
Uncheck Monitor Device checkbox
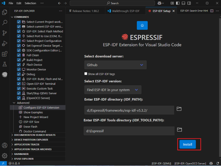point(19,70)
